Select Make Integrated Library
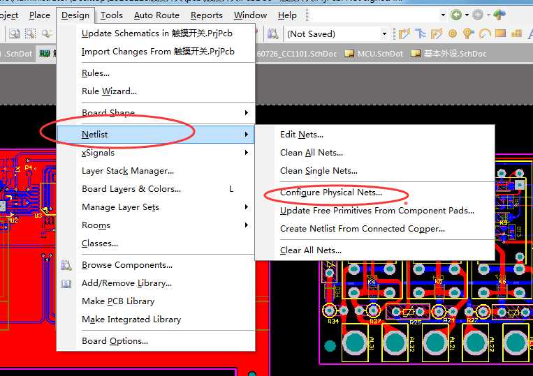This screenshot has height=376, width=533. point(131,319)
